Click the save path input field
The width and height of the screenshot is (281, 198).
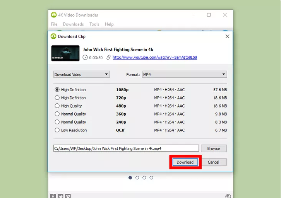pos(126,148)
